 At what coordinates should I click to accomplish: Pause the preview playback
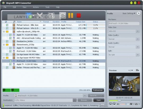(x=110, y=104)
